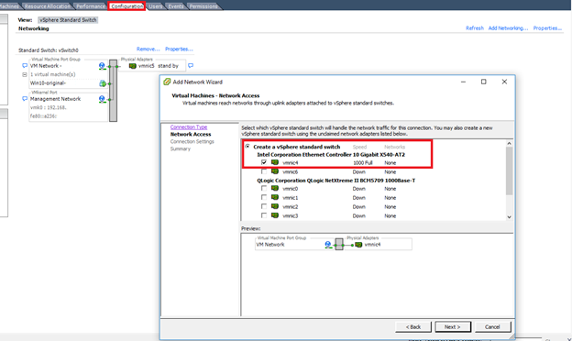Viewport: 572px width, 341px height.
Task: Switch to the Permissions tab
Action: pos(203,6)
